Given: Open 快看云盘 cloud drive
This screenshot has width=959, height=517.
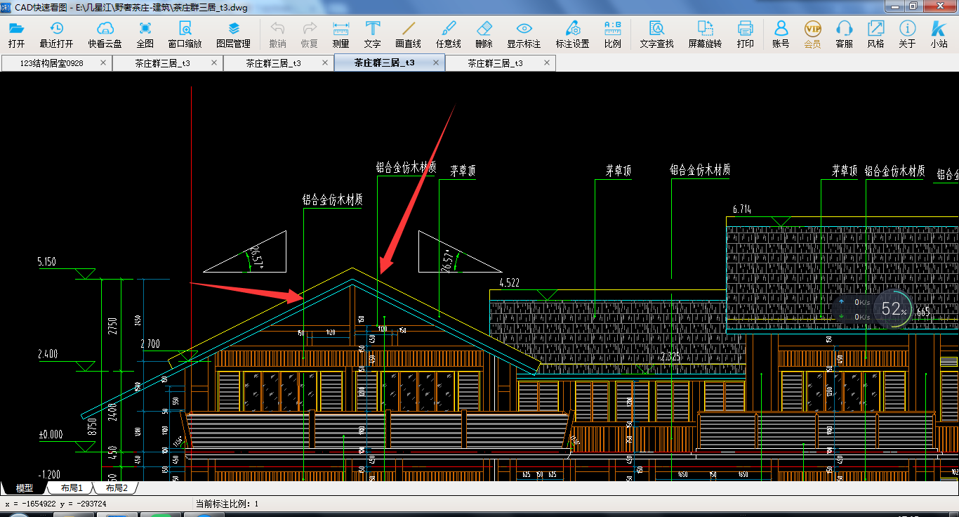Looking at the screenshot, I should [105, 34].
